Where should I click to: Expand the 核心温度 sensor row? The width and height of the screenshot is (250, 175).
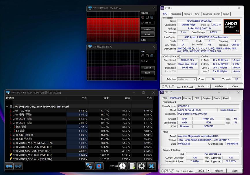pos(10,127)
